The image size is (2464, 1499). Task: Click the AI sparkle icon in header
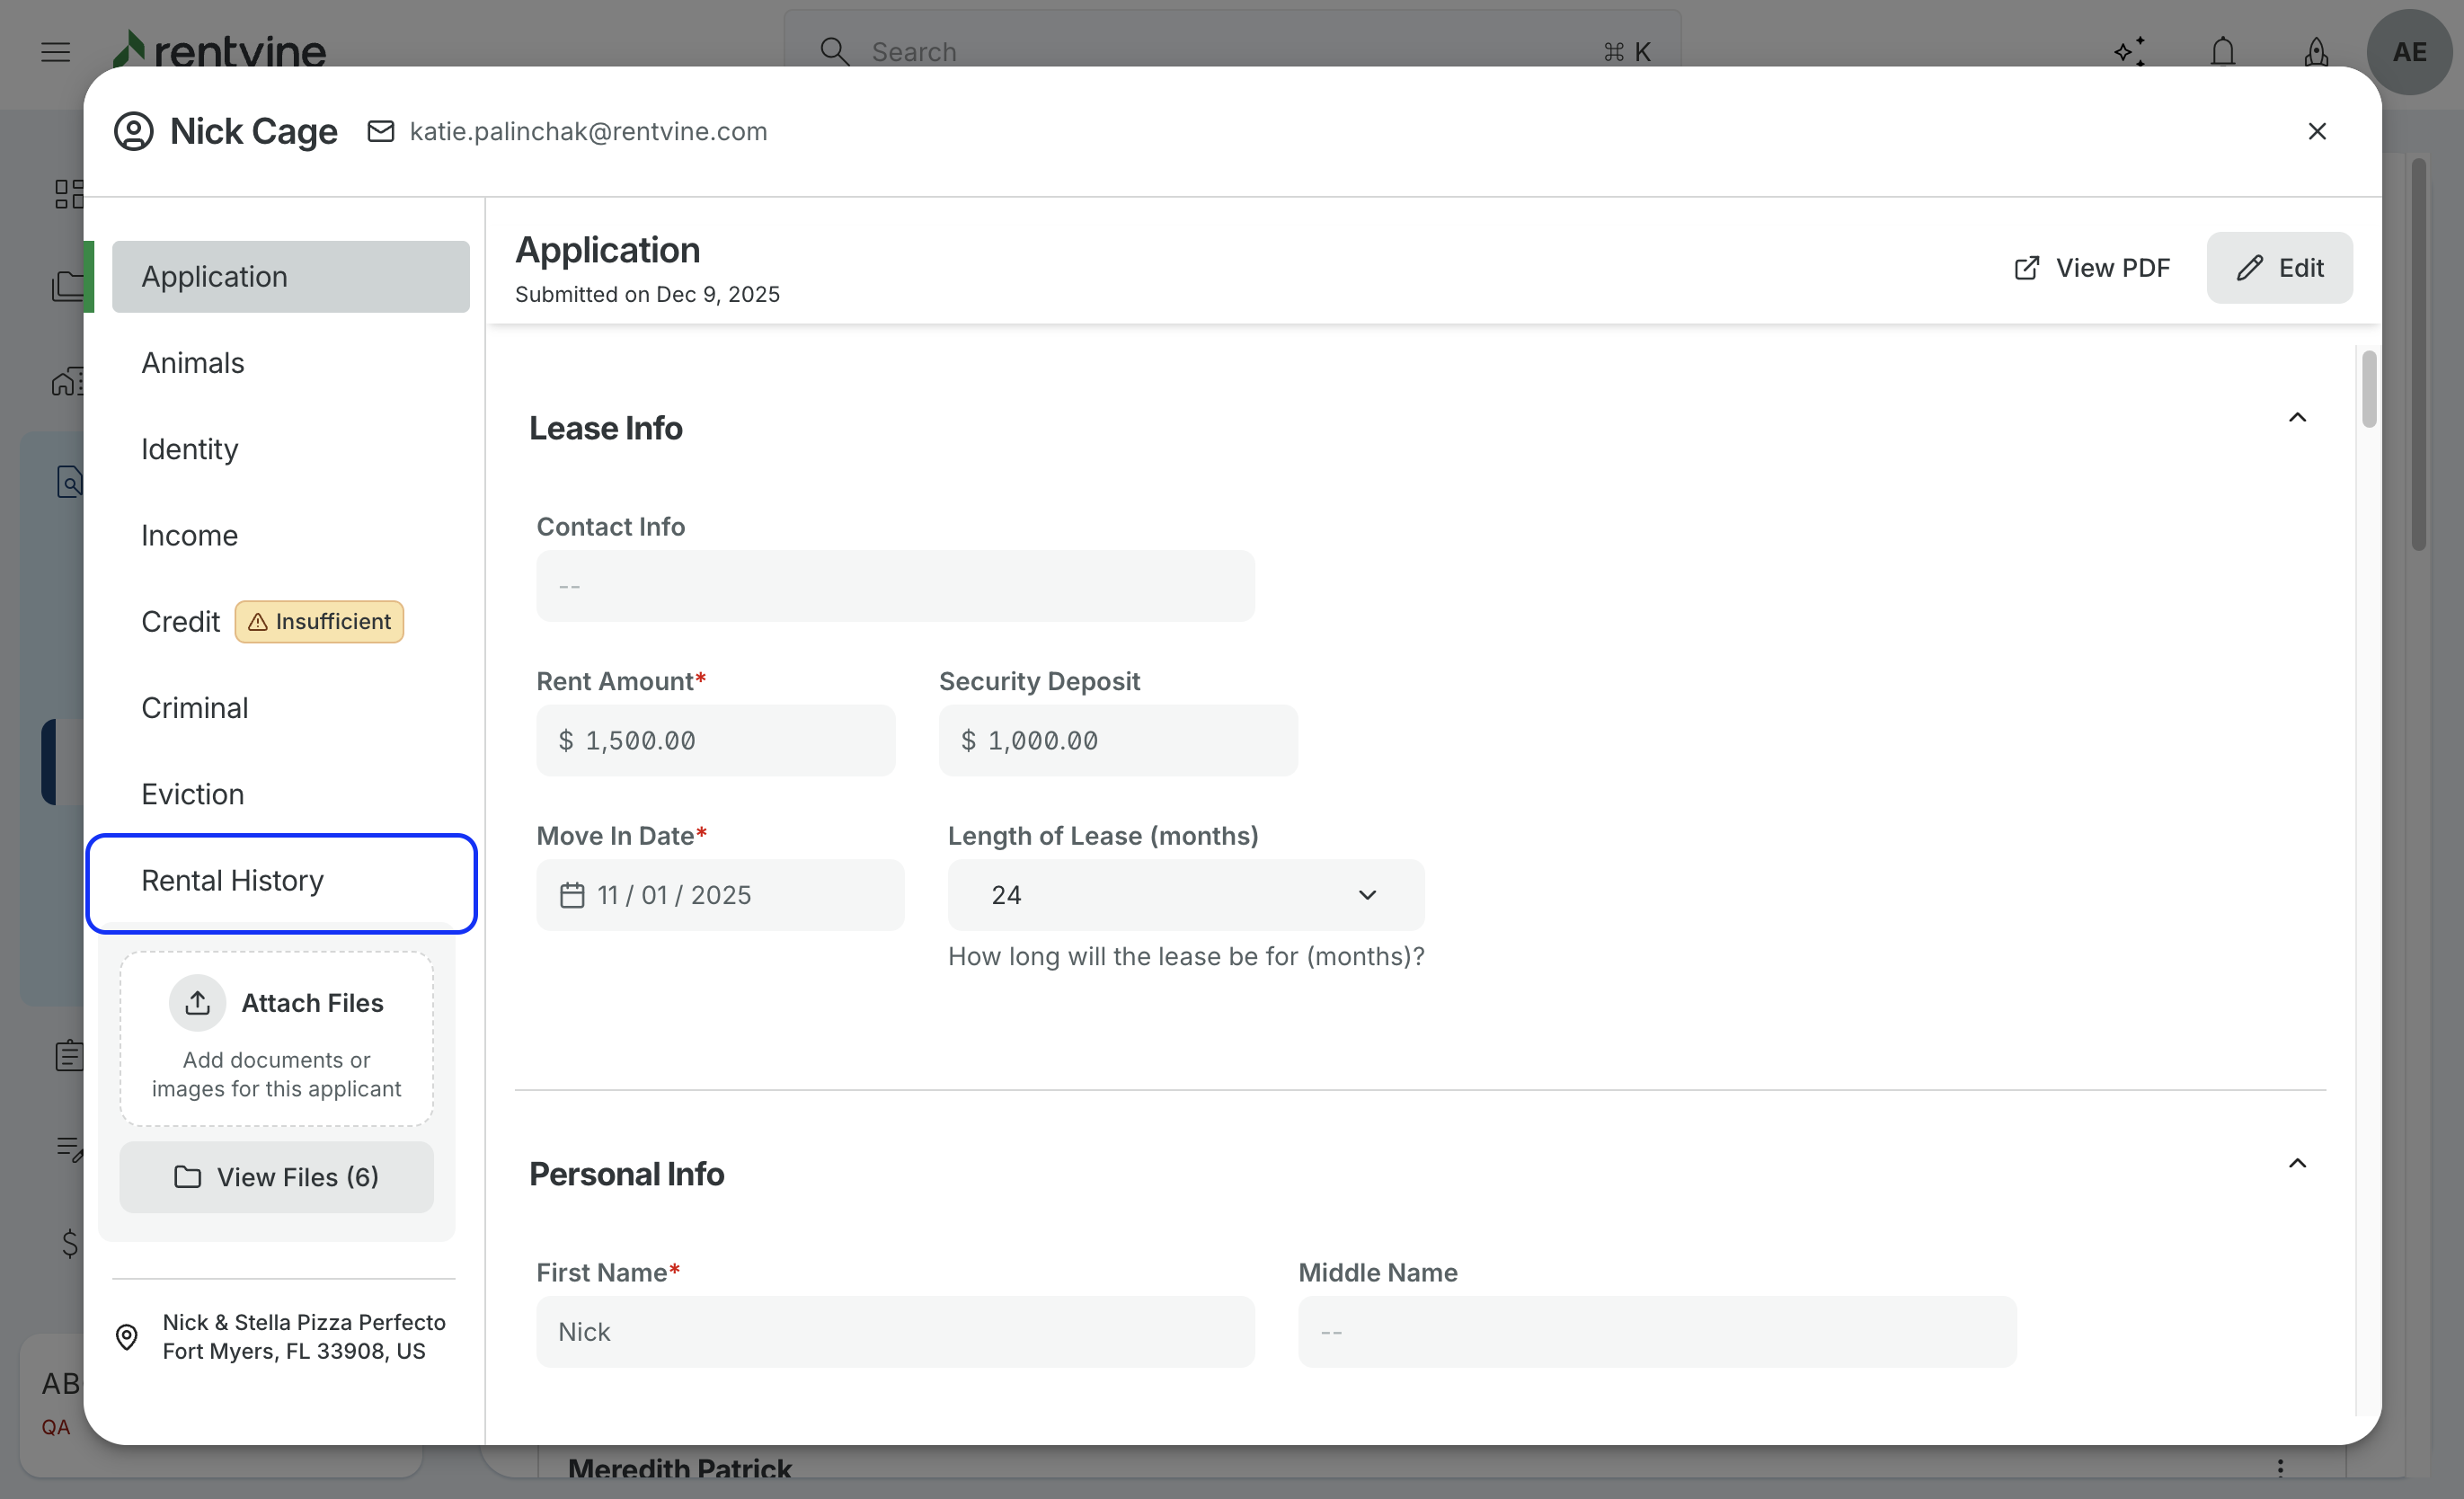(2130, 51)
